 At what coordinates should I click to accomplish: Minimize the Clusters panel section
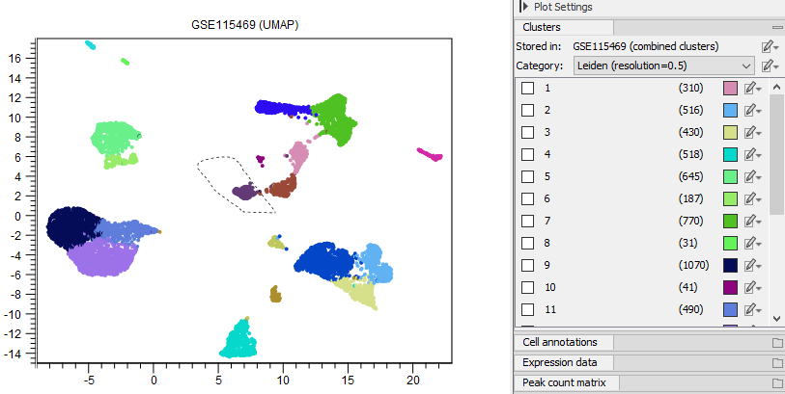pos(777,28)
